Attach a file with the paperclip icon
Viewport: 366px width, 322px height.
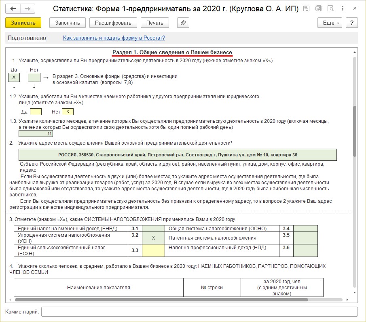(x=183, y=23)
